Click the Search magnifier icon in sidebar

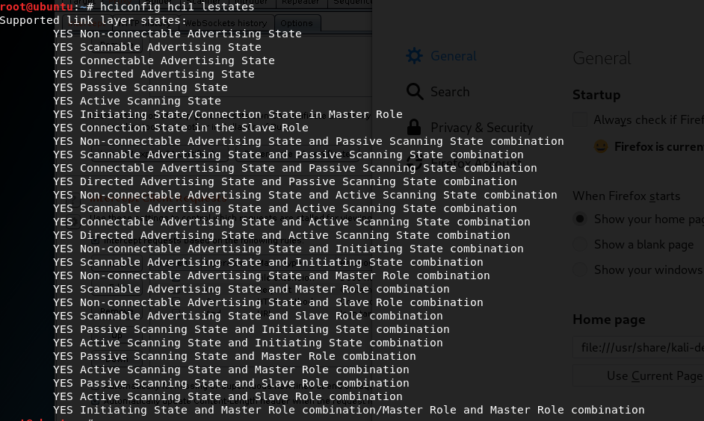pos(415,92)
